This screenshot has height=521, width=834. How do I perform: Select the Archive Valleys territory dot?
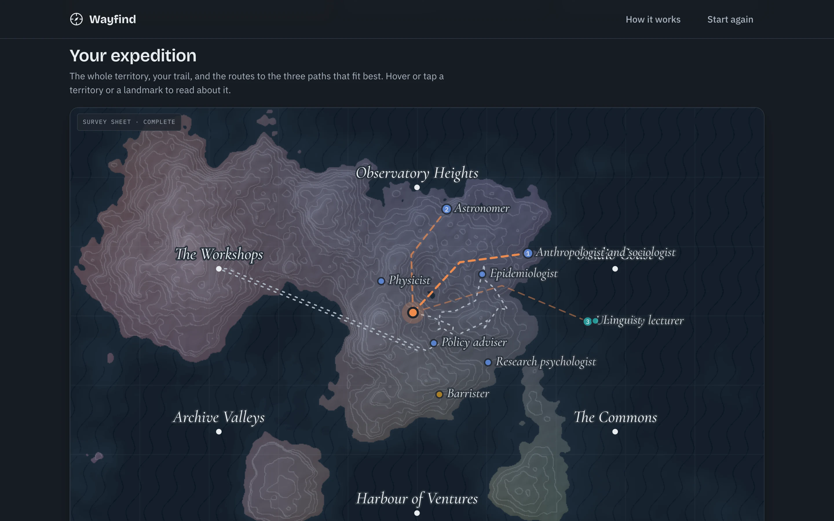pos(219,432)
